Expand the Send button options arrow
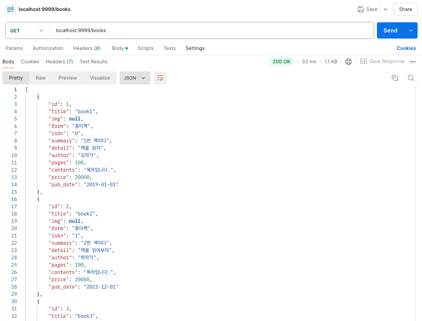This screenshot has width=422, height=321. [x=411, y=30]
